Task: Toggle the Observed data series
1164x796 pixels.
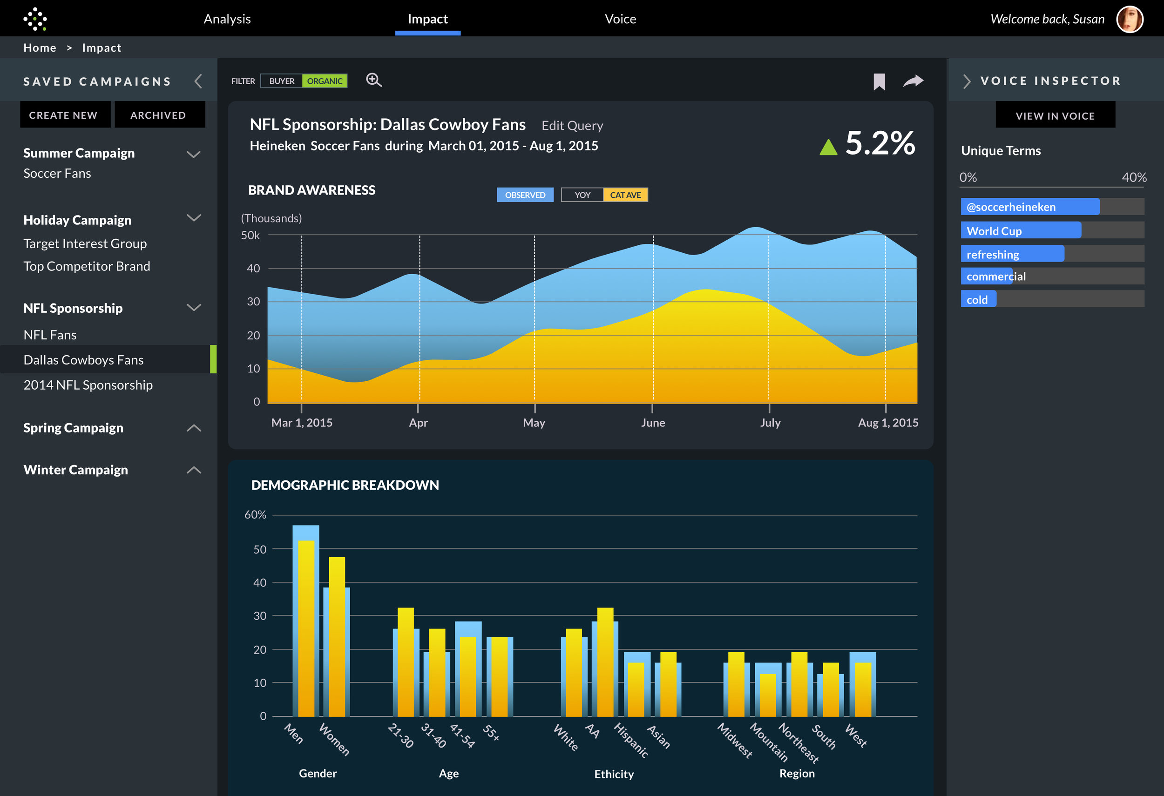Action: click(x=525, y=195)
